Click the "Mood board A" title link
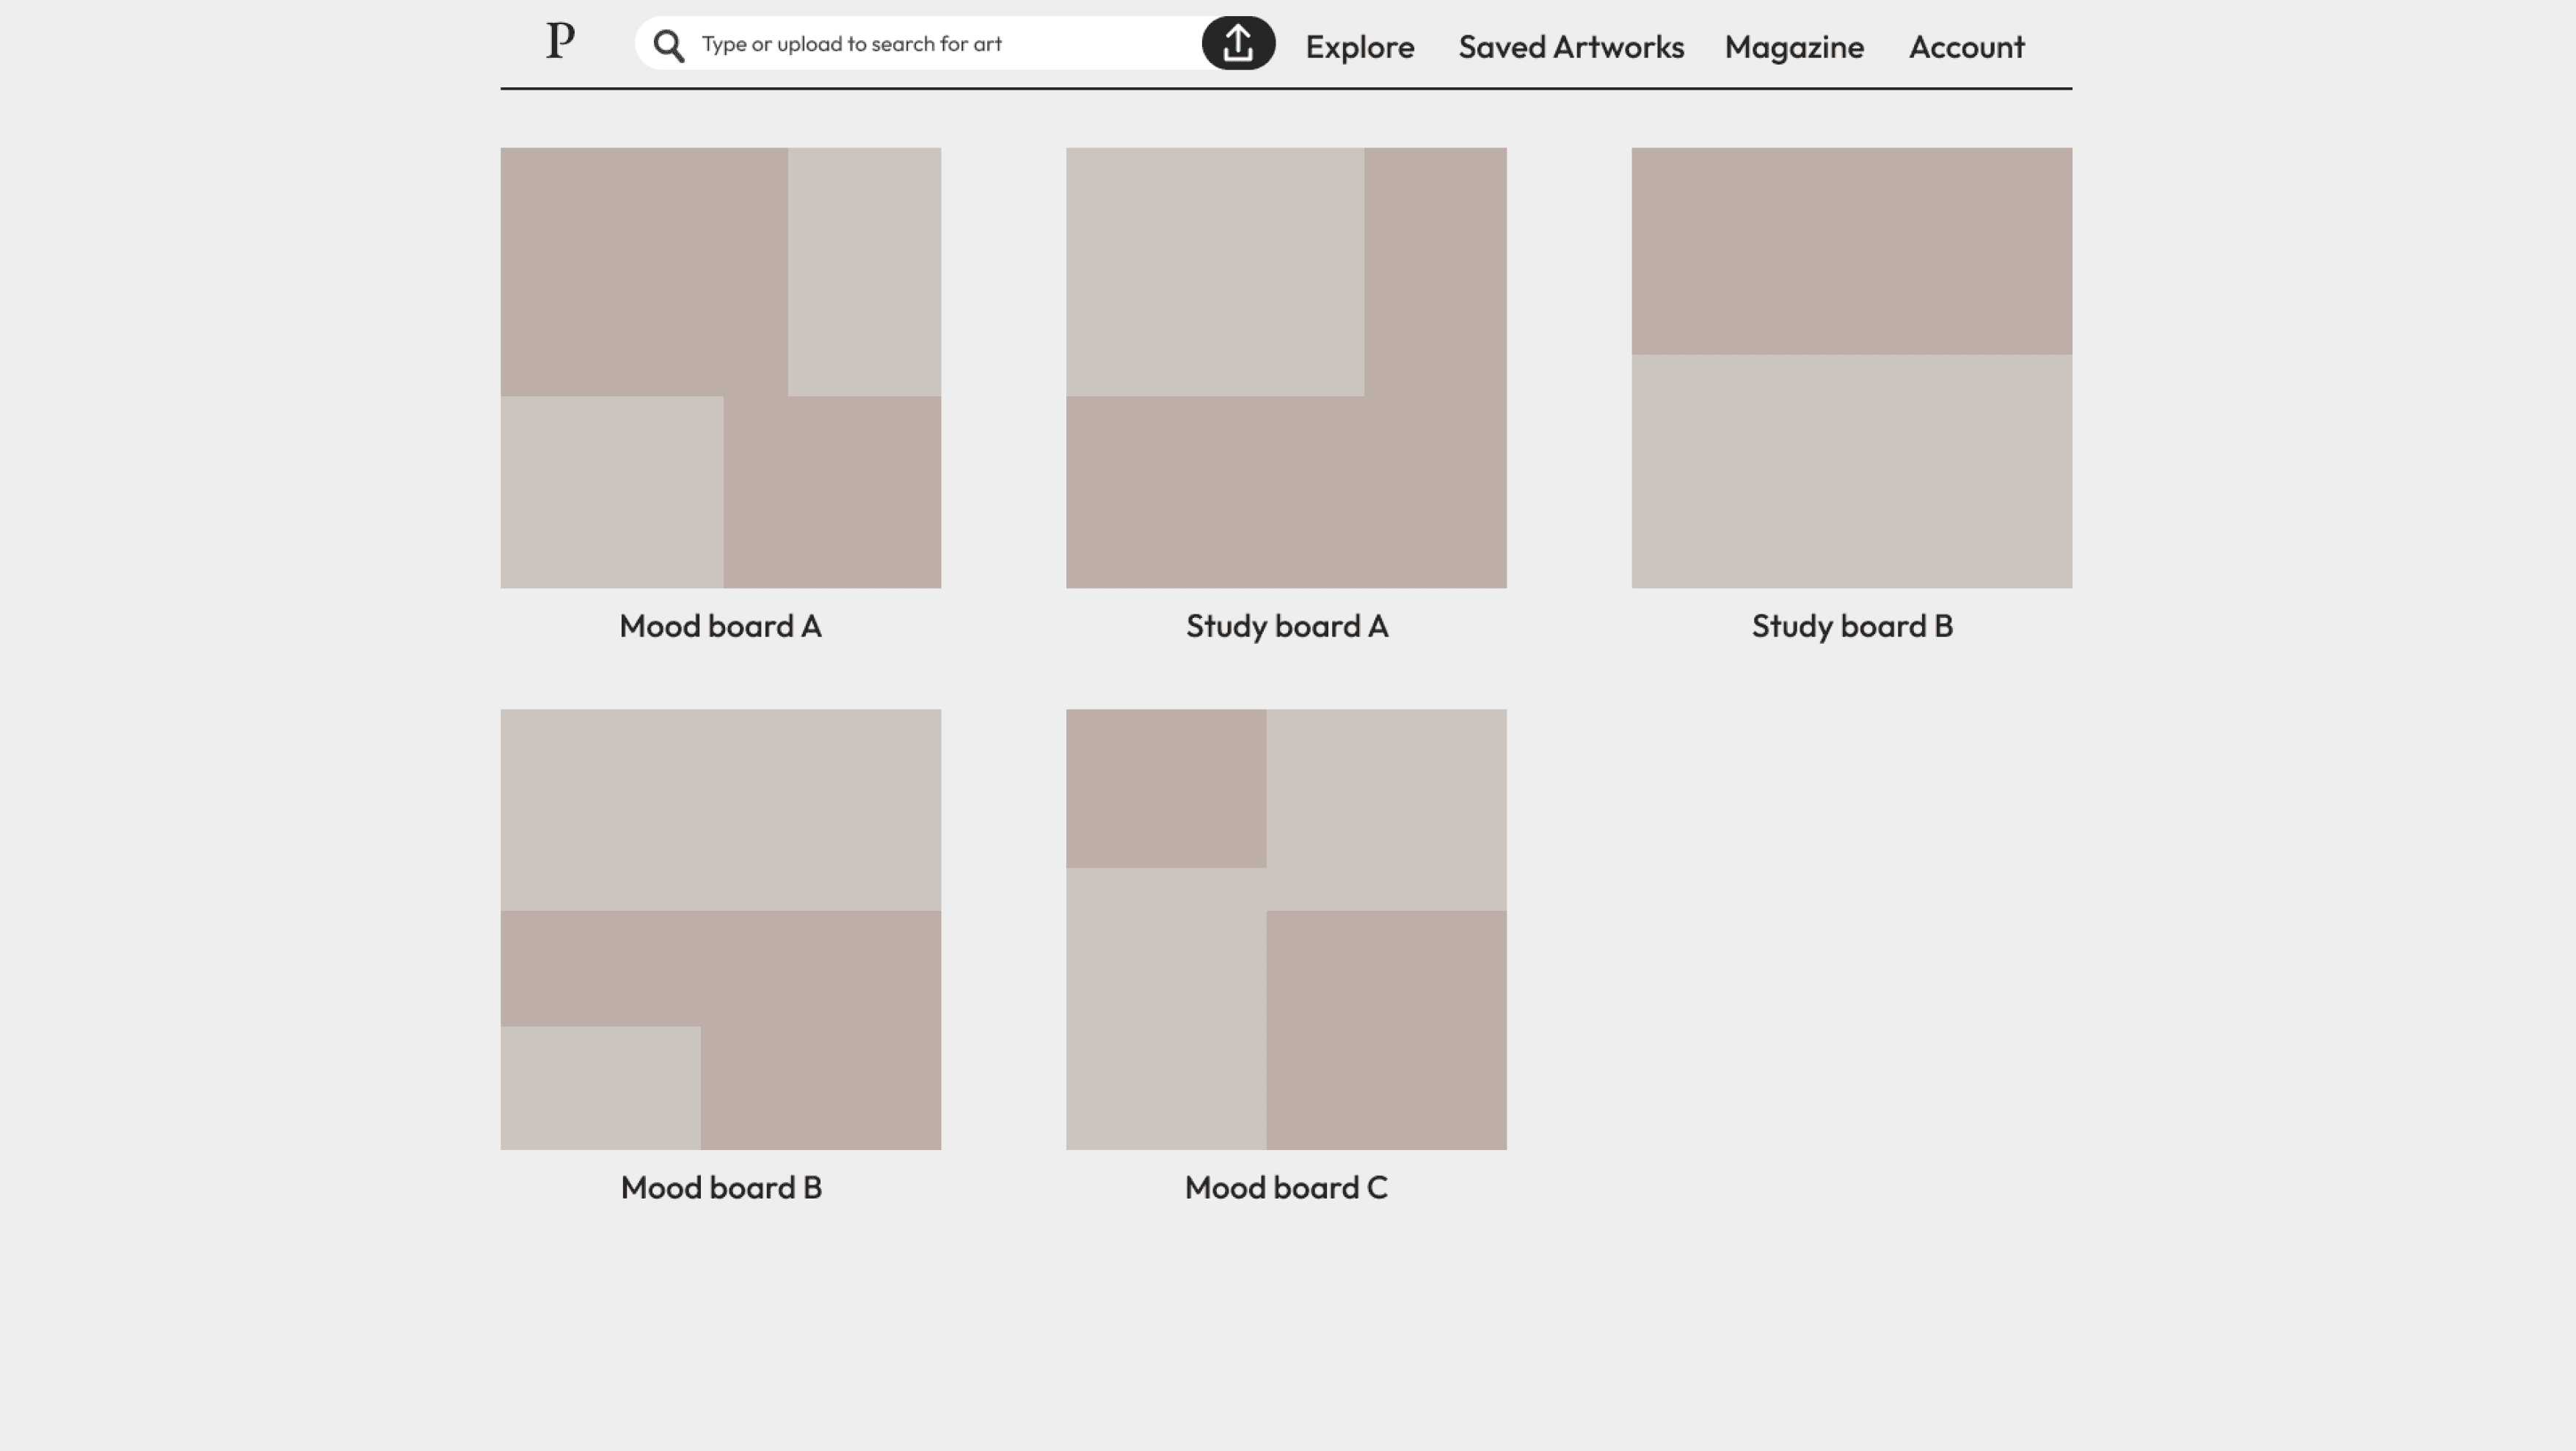Image resolution: width=2576 pixels, height=1451 pixels. (x=720, y=626)
